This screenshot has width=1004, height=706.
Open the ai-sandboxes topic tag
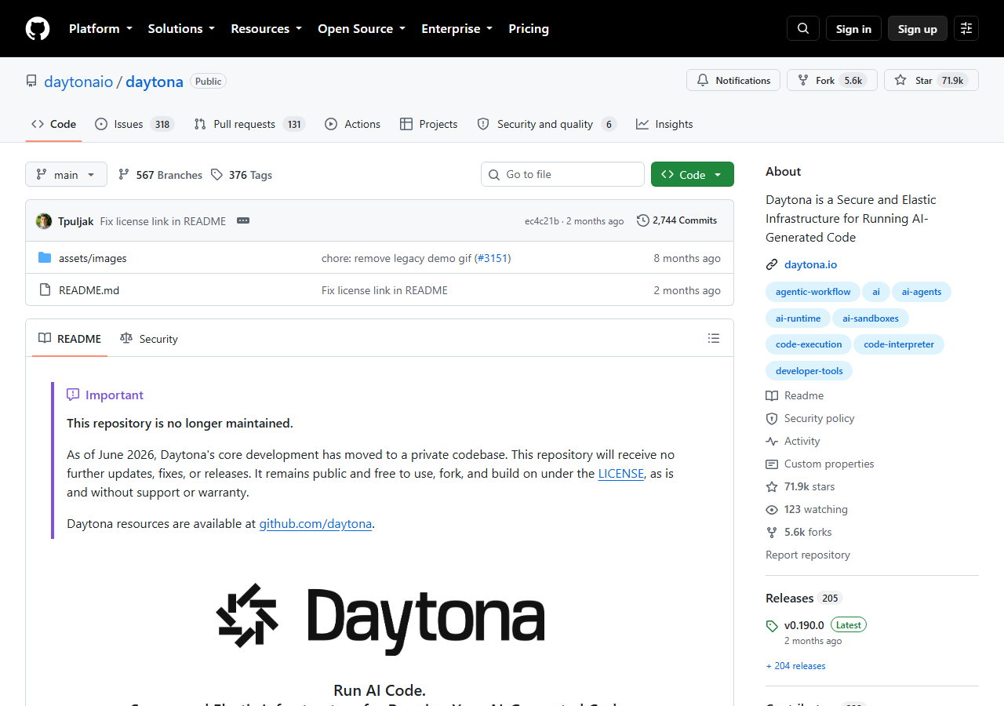pyautogui.click(x=871, y=318)
